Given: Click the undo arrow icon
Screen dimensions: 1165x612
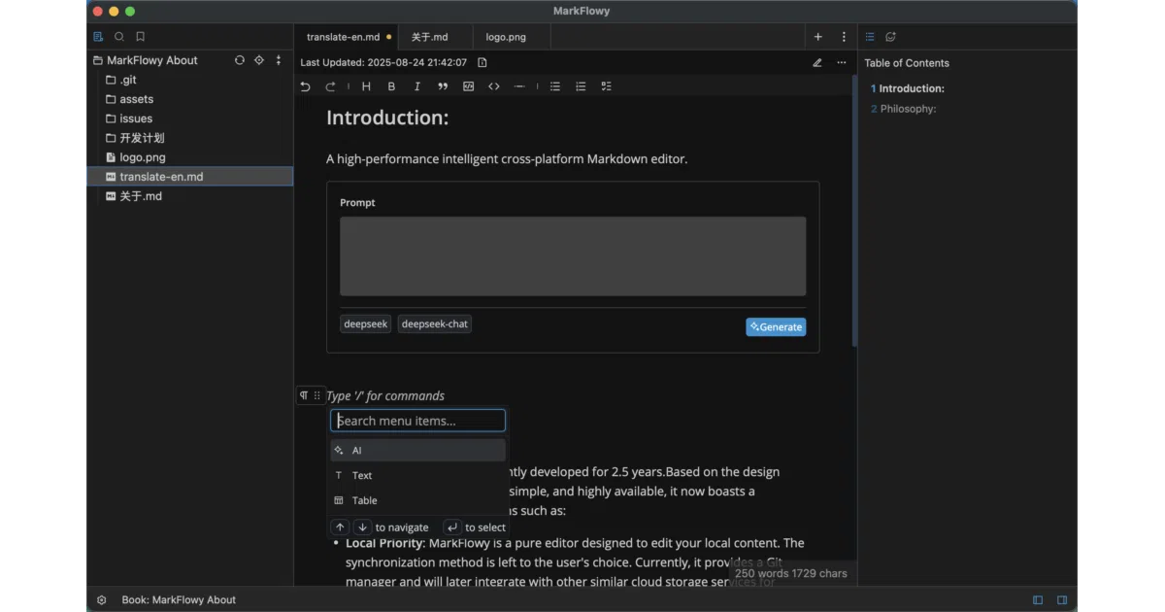Looking at the screenshot, I should point(305,86).
